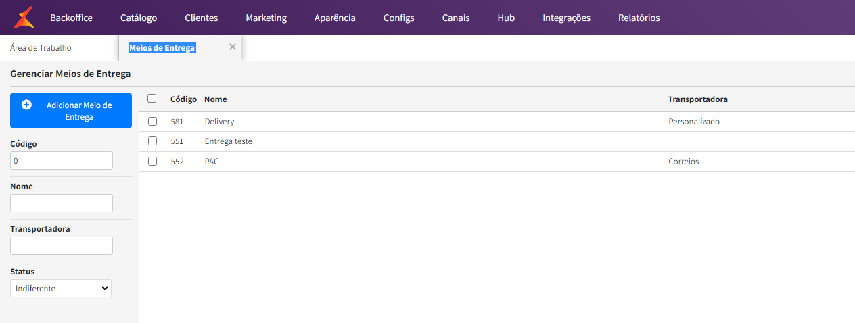The image size is (855, 323).
Task: Open the Hub menu
Action: coord(506,18)
